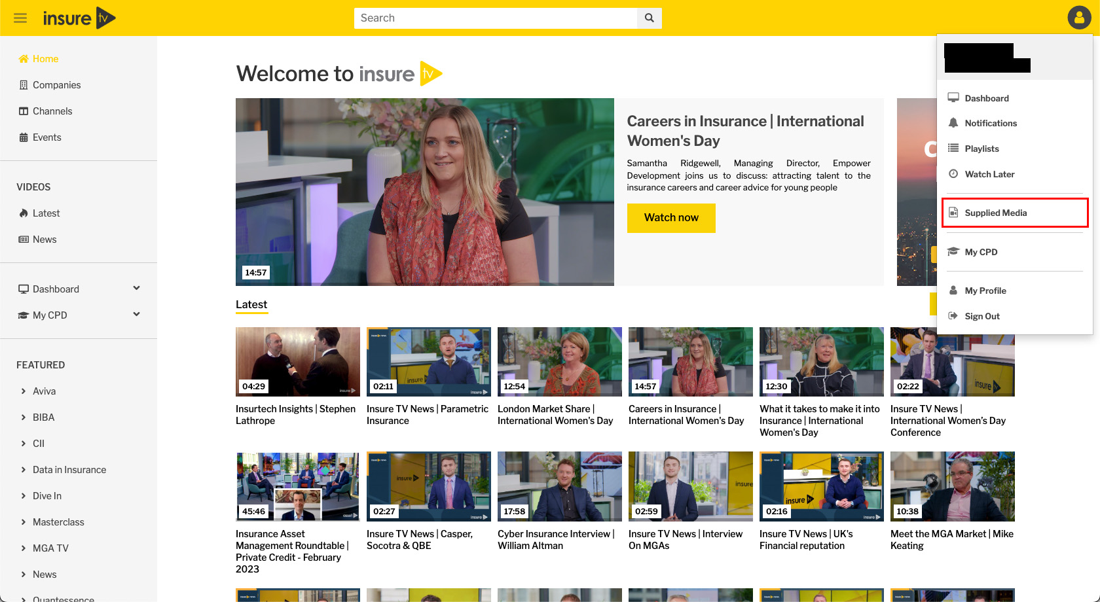Image resolution: width=1100 pixels, height=602 pixels.
Task: Open the Casper, Socotra & QBE news thumbnail
Action: pos(429,486)
